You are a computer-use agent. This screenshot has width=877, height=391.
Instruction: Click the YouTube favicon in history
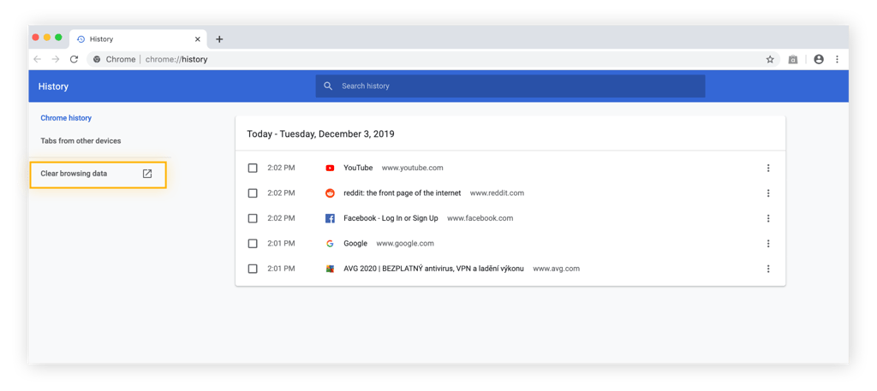pos(330,169)
